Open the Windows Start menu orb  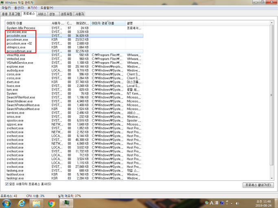[7, 203]
